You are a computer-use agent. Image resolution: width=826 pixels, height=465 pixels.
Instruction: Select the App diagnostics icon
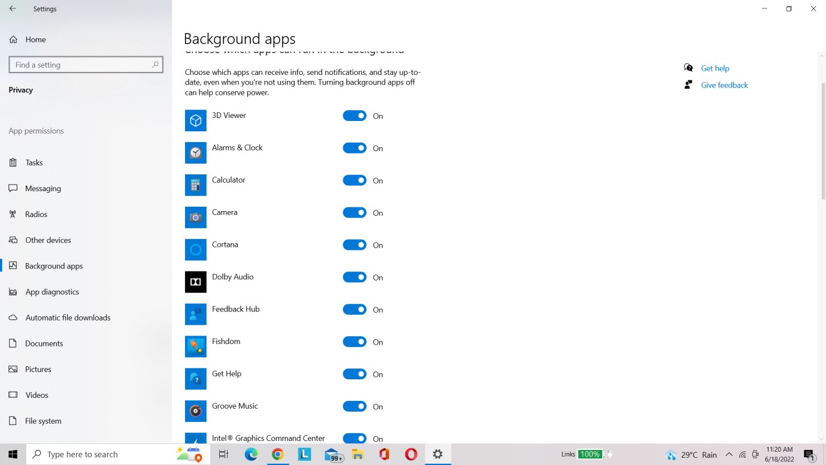13,292
